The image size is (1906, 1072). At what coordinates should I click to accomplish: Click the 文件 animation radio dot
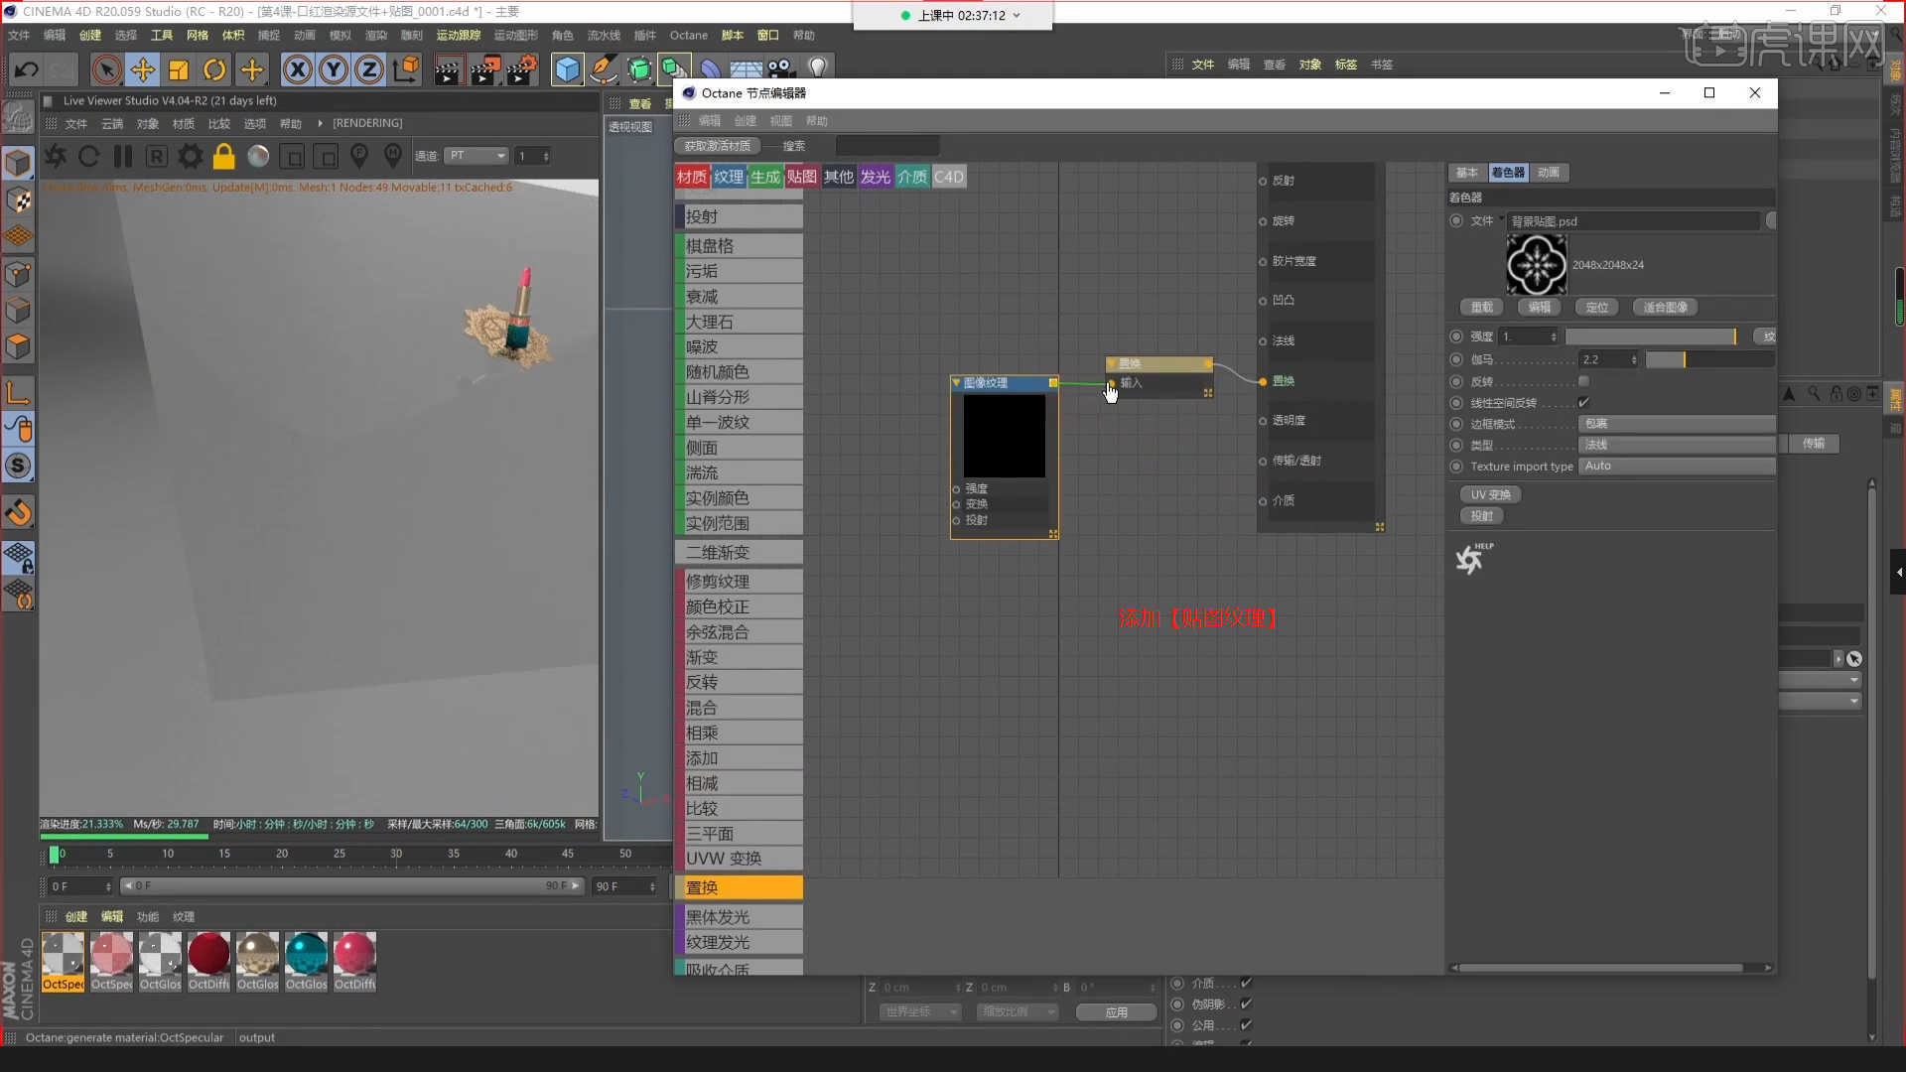[x=1456, y=220]
